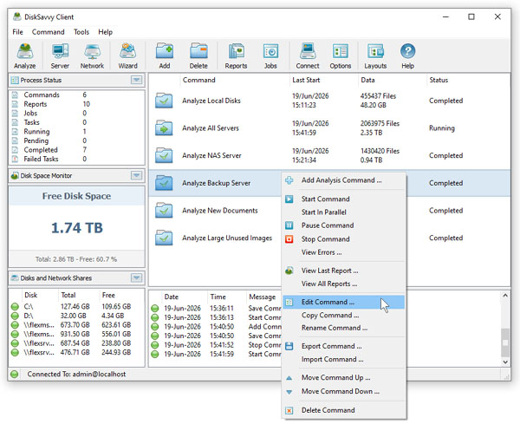Click the Analyze New Documents folder icon
The width and height of the screenshot is (520, 424).
tap(164, 211)
